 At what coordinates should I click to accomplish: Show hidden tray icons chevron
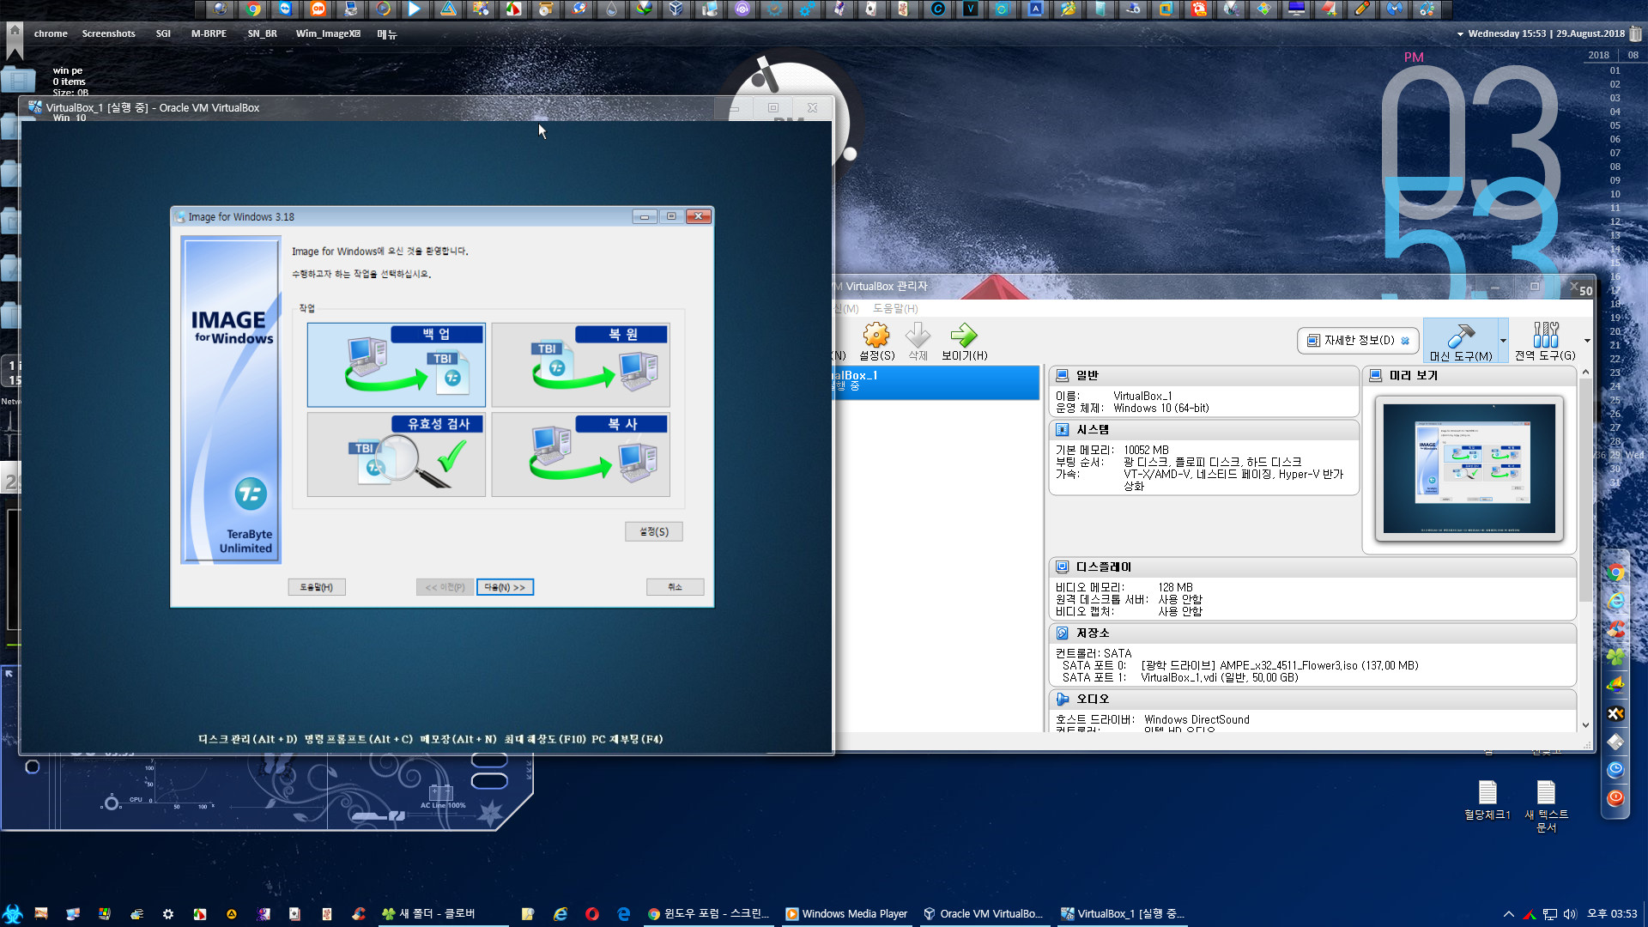[x=1508, y=914]
